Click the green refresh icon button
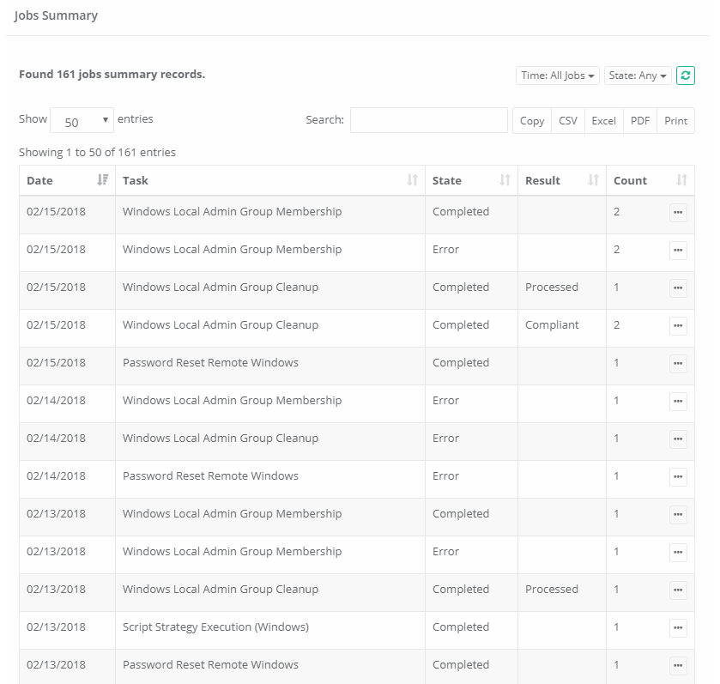This screenshot has width=720, height=684. pyautogui.click(x=685, y=76)
